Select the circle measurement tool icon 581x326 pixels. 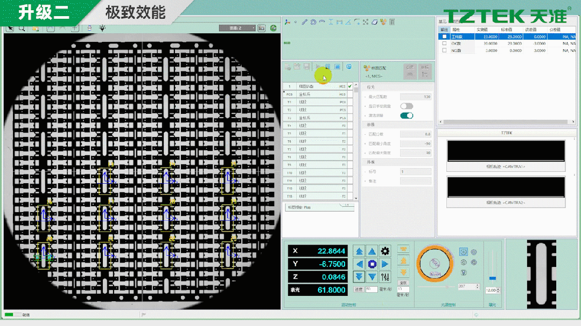coord(313,22)
